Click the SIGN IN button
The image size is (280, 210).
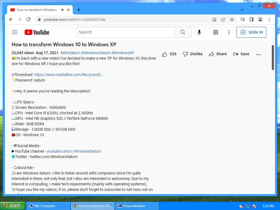point(251,32)
